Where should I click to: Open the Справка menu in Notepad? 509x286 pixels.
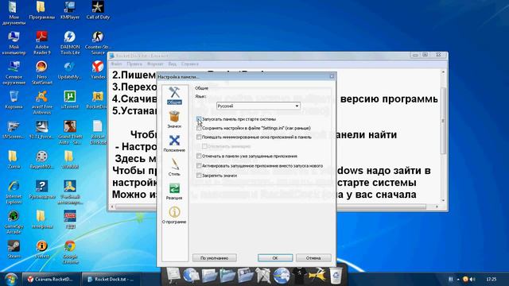190,64
